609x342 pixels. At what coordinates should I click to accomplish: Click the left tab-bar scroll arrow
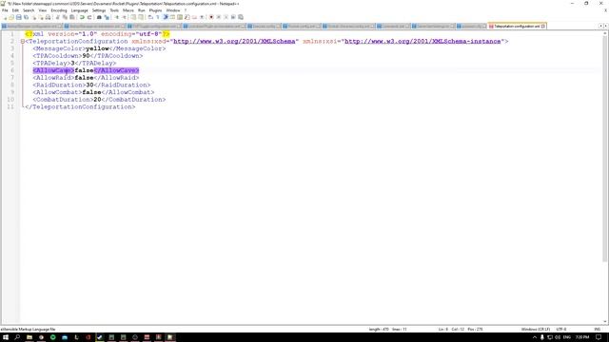[600, 26]
